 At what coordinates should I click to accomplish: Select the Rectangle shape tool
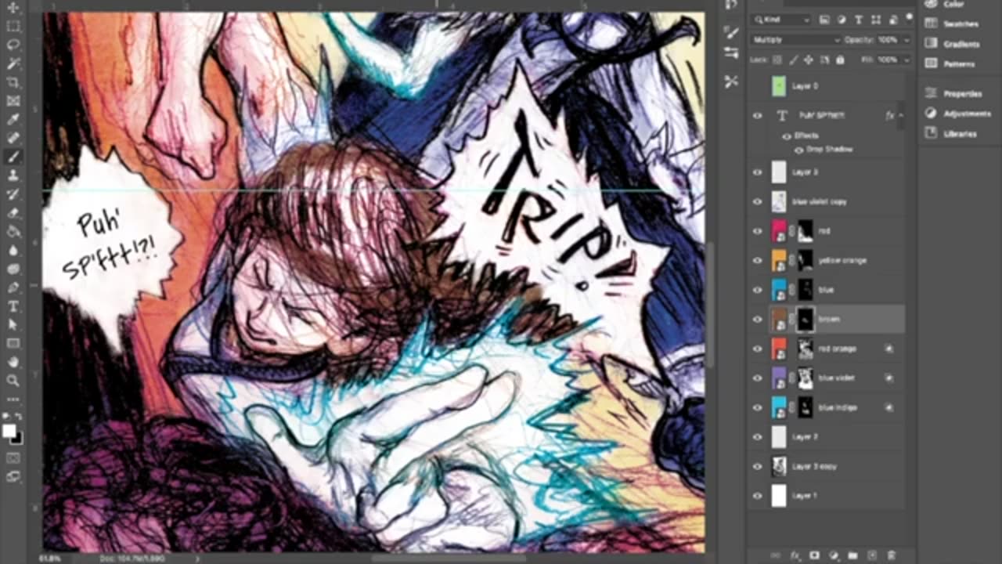(13, 343)
